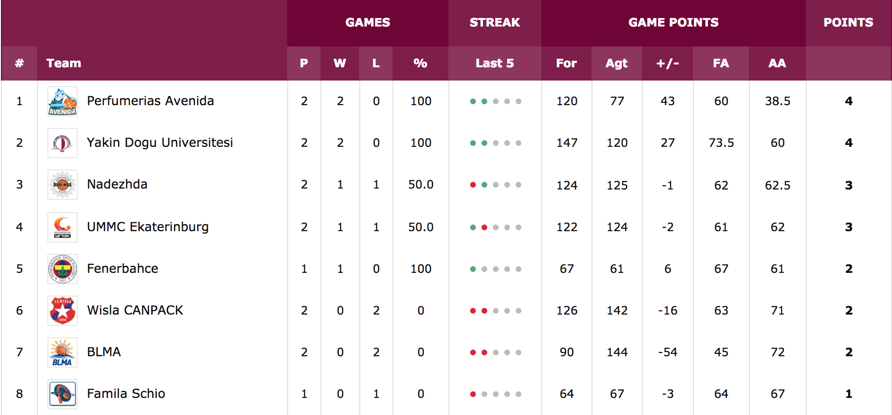Open the Nadezhda team logo

point(63,185)
